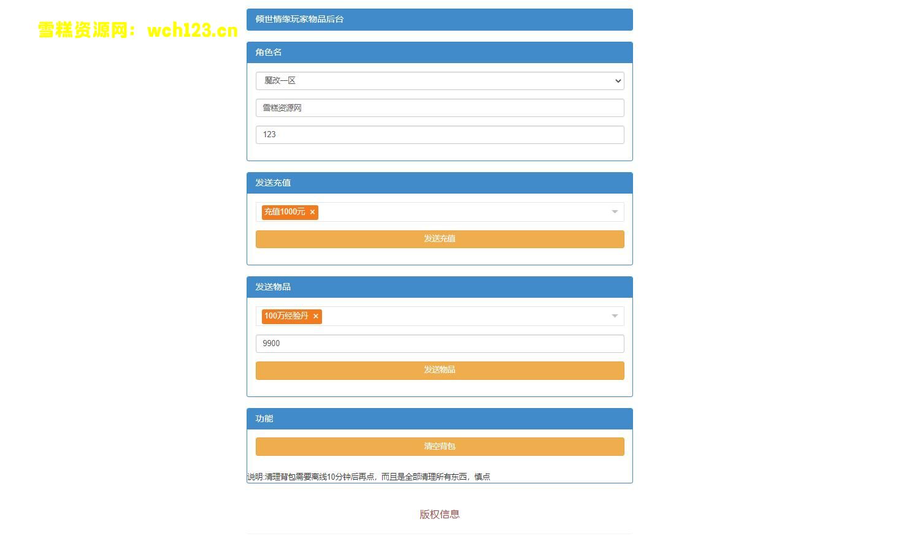The height and width of the screenshot is (552, 898).
Task: Click the 功能 panel header
Action: coord(440,419)
